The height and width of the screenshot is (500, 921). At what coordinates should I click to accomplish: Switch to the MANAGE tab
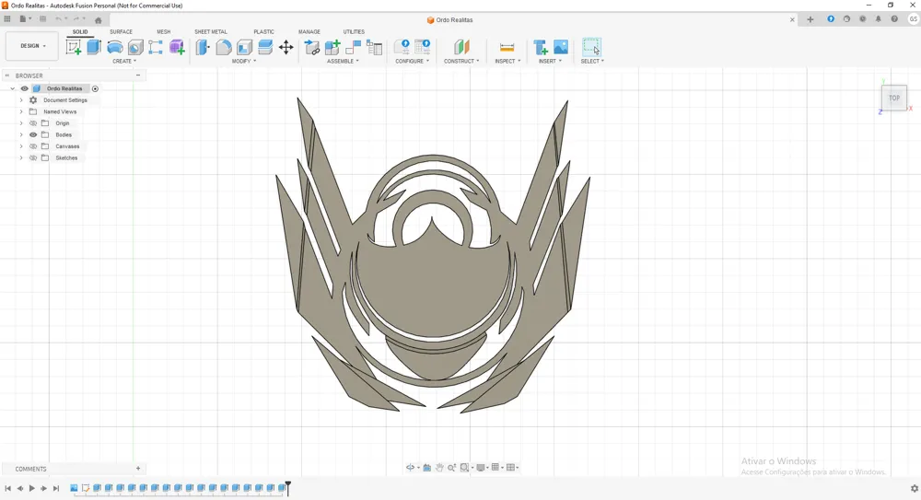tap(309, 31)
